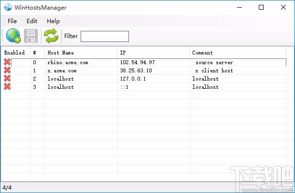
Task: Click index number 2 cell
Action: (34, 79)
